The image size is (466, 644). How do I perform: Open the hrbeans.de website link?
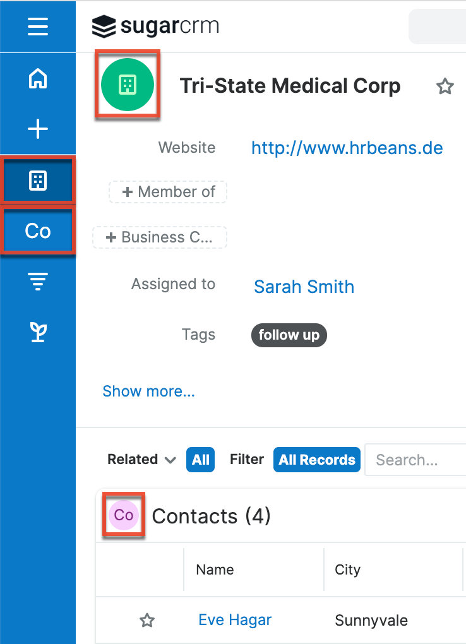tap(347, 148)
